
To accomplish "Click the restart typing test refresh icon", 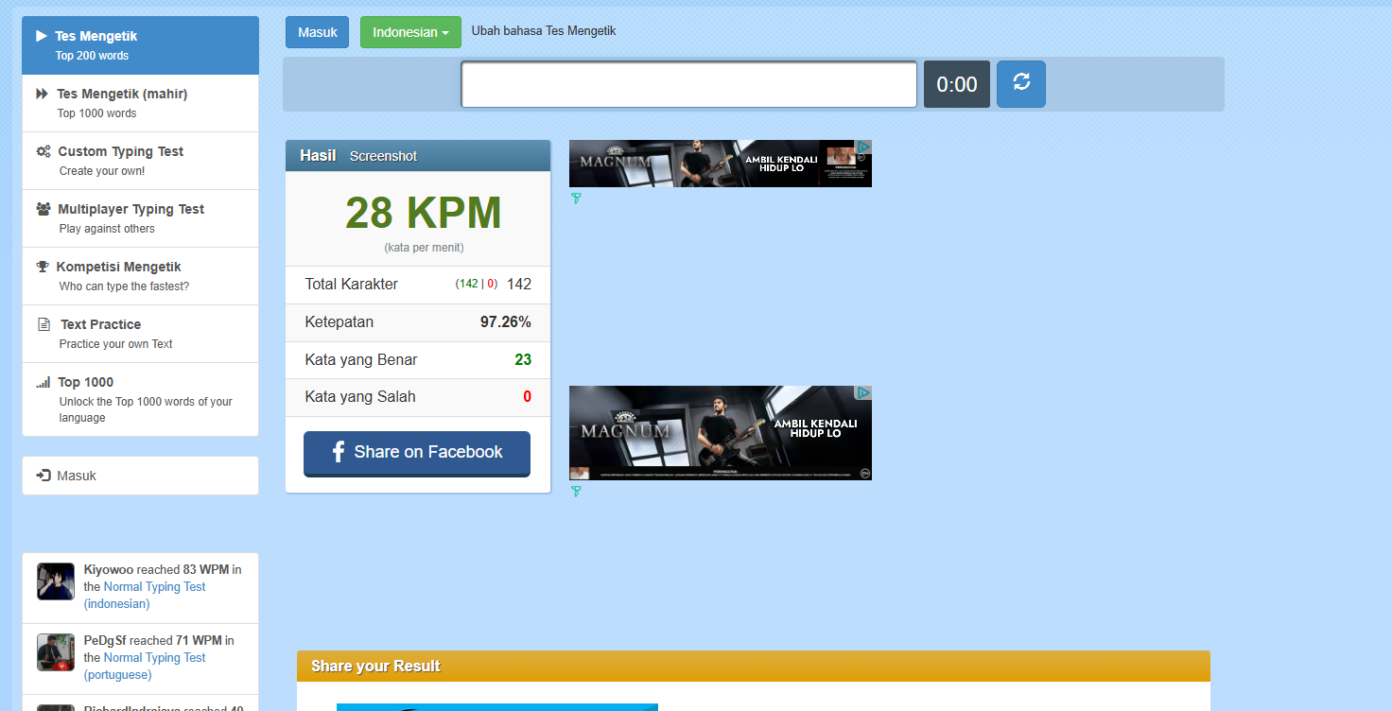I will pyautogui.click(x=1020, y=83).
